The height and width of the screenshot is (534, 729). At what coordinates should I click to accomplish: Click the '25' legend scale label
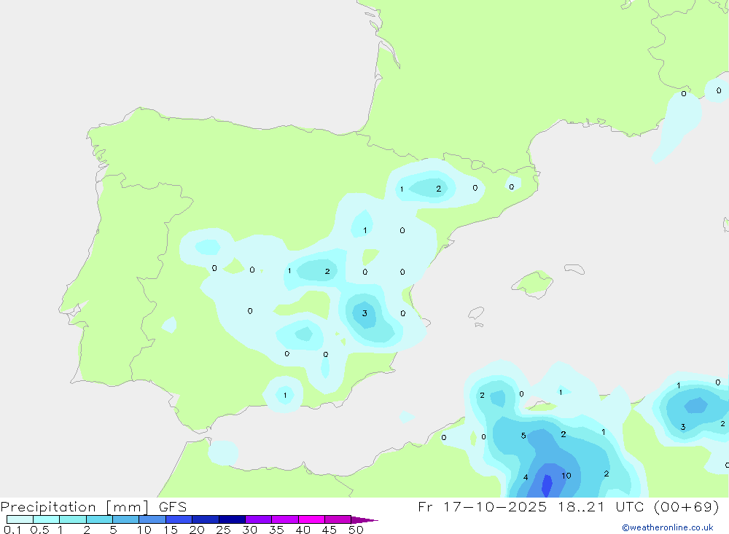coord(223,530)
